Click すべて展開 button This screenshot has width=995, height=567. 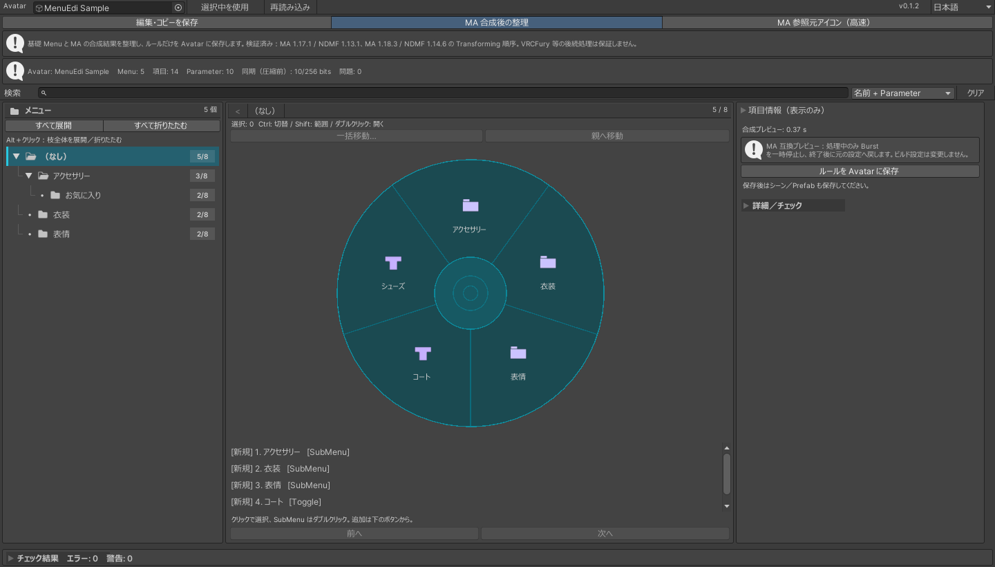tap(53, 125)
